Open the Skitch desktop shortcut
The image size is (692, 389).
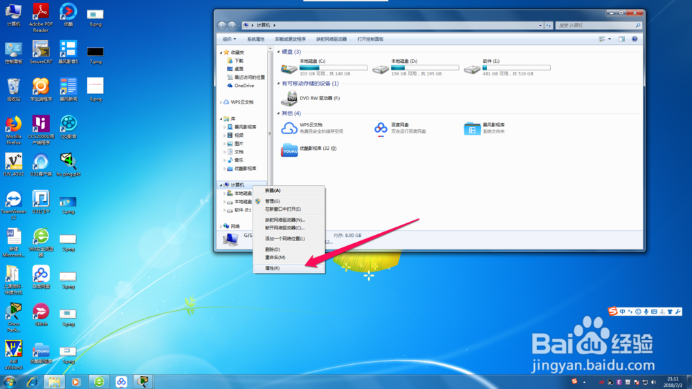tap(41, 314)
